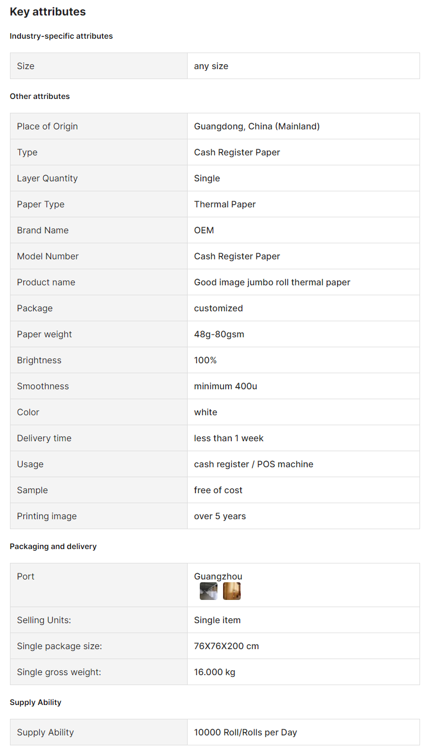
Task: Click the Guangzhou port text
Action: click(x=218, y=576)
